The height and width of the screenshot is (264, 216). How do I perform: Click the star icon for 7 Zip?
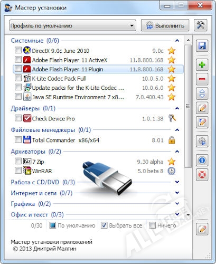(171, 162)
